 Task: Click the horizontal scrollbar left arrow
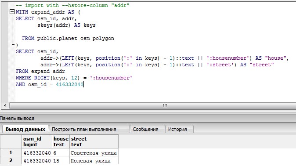(5, 105)
